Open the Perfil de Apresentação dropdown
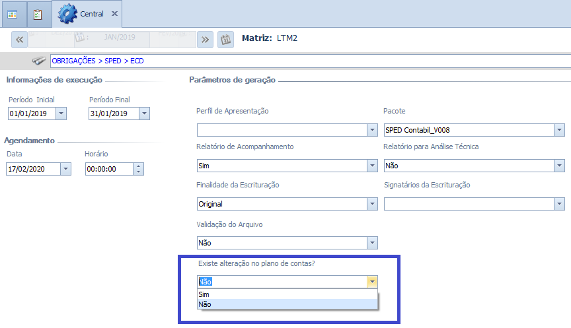 tap(372, 130)
